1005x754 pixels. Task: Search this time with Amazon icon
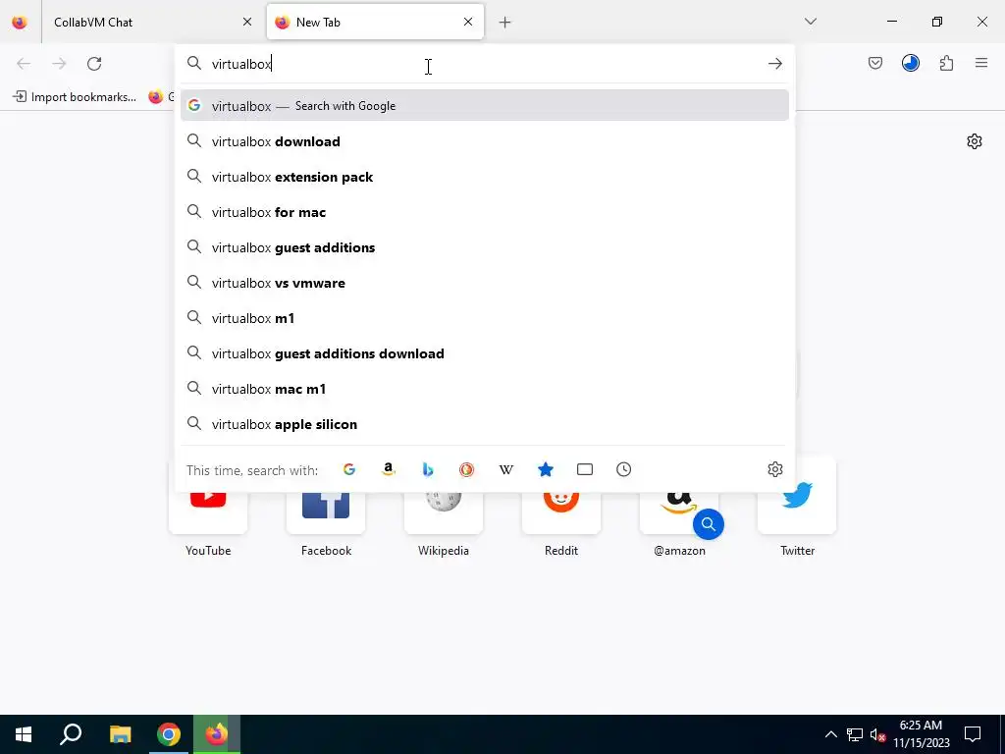point(389,469)
